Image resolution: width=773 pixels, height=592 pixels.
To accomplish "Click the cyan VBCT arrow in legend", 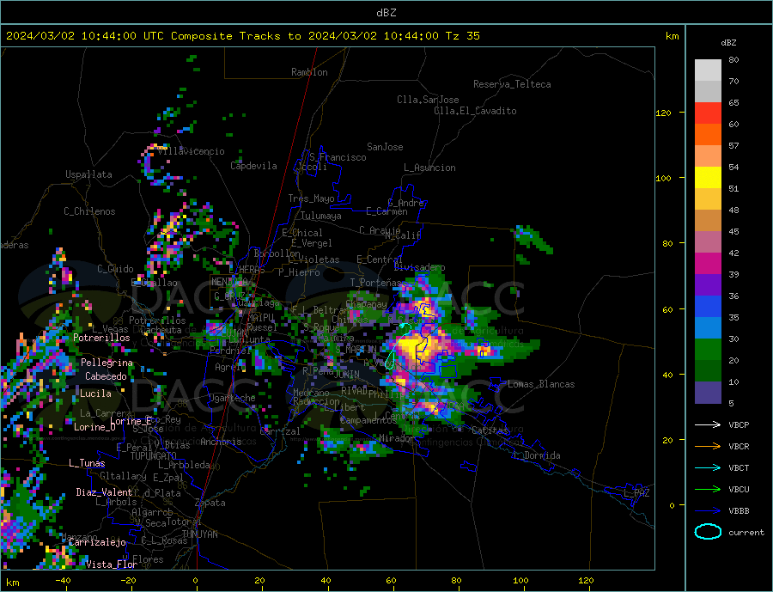I will 708,467.
